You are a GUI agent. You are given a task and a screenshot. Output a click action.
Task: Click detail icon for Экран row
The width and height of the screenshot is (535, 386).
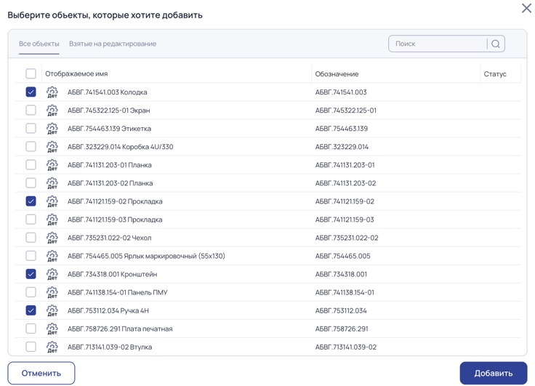(x=52, y=110)
